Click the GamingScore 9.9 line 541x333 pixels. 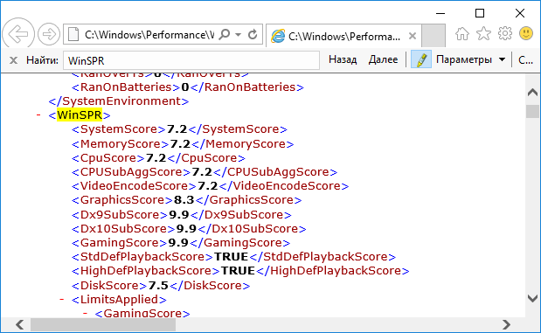(x=181, y=243)
